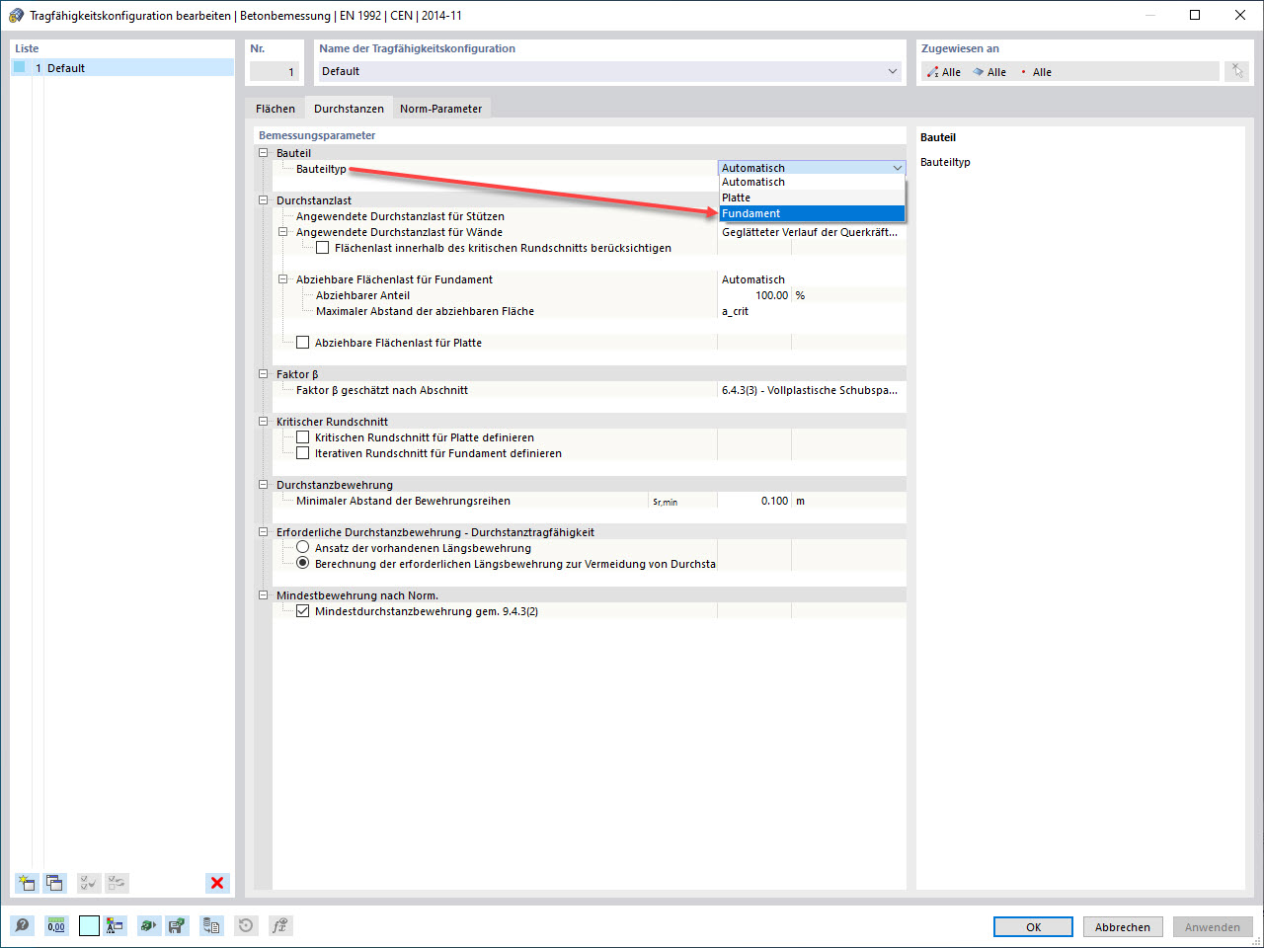Image resolution: width=1264 pixels, height=948 pixels.
Task: Click Automatisch value for Abziehbare Flächenlast
Action: [x=812, y=279]
